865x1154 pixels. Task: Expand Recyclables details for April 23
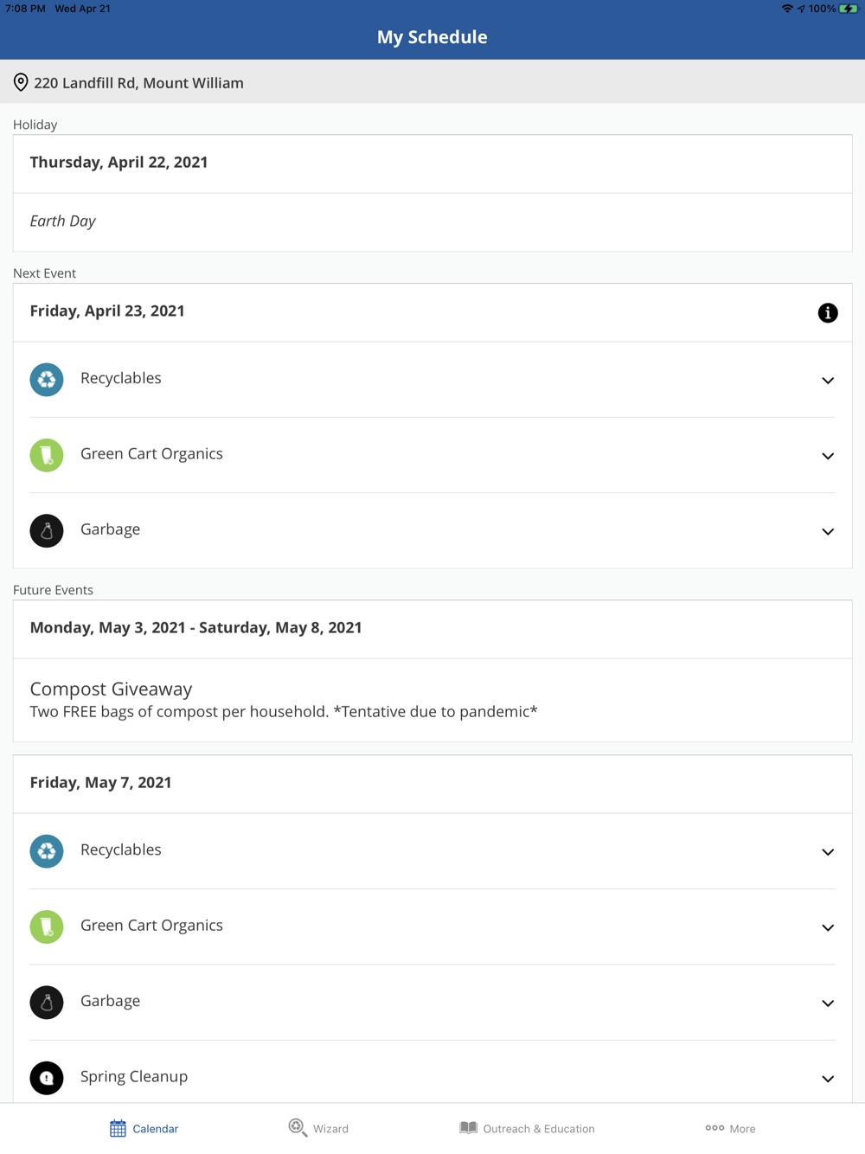click(x=827, y=381)
